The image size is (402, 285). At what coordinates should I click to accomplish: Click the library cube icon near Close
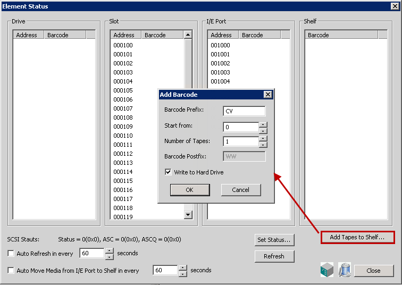327,270
